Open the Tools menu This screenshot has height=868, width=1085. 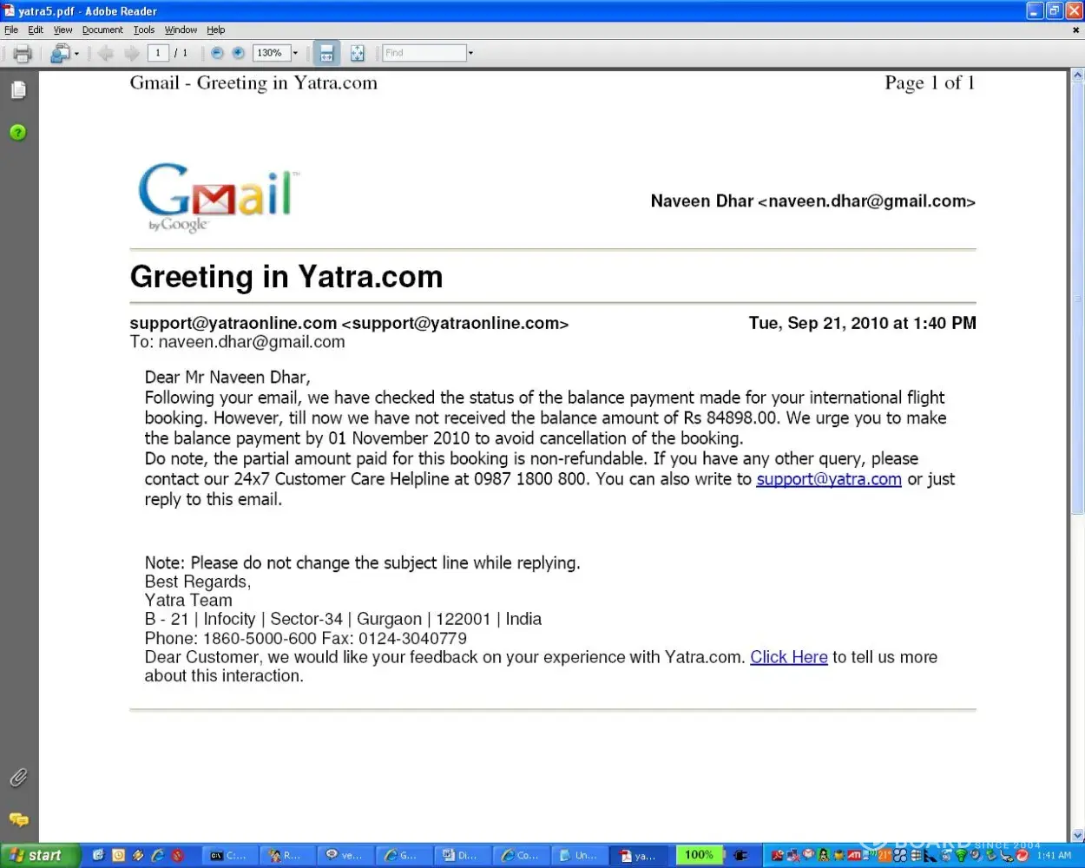click(144, 30)
